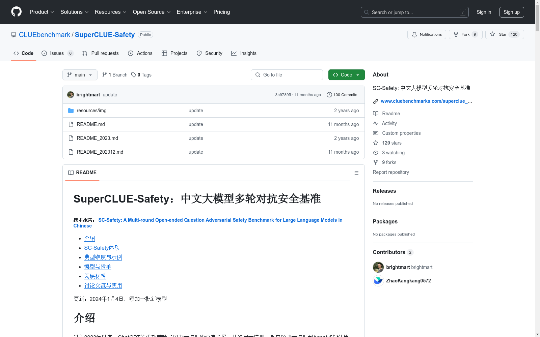The image size is (540, 337).
Task: Expand the Resources menu
Action: point(111,12)
